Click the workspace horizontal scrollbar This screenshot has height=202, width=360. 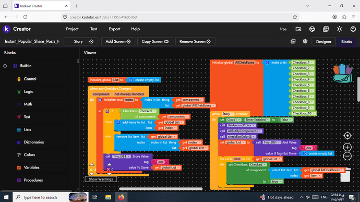tap(161, 189)
